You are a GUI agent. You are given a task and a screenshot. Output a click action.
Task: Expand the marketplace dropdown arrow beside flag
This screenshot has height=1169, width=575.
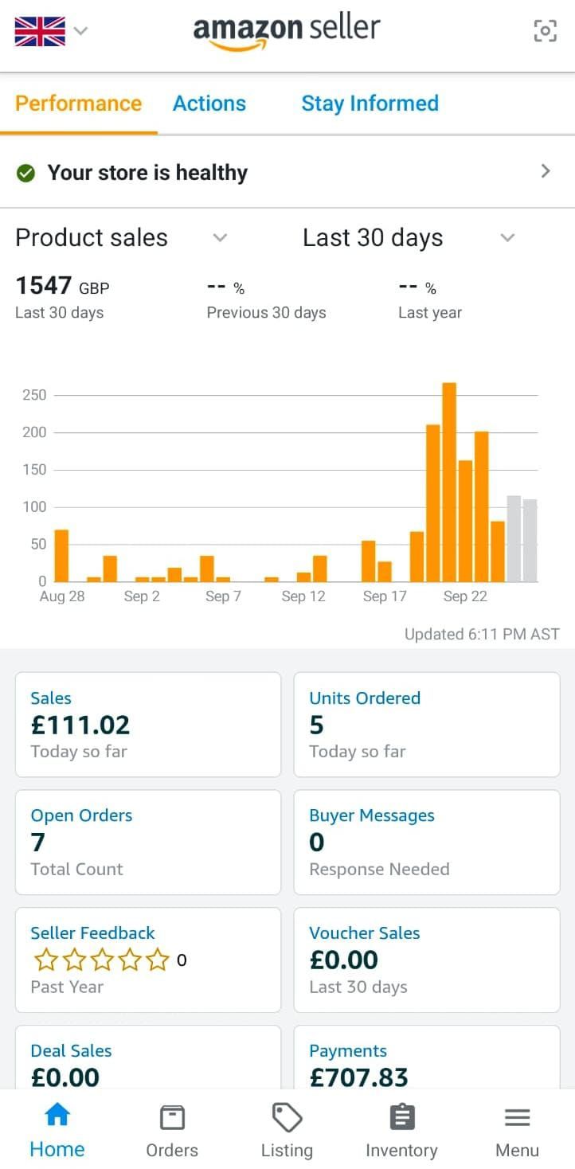(x=80, y=32)
